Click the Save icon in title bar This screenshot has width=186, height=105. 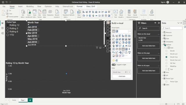click(3, 2)
